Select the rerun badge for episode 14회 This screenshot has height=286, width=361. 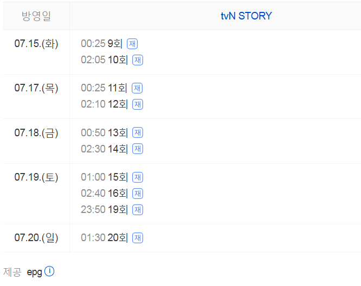click(x=138, y=149)
